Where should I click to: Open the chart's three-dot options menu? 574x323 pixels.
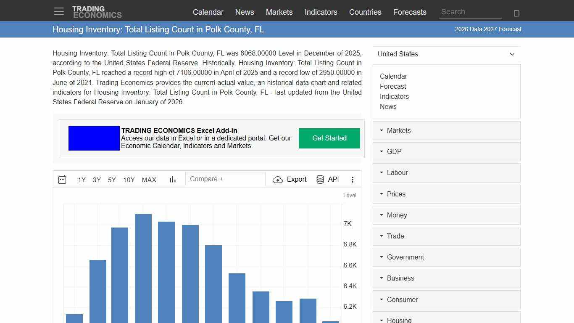point(353,180)
